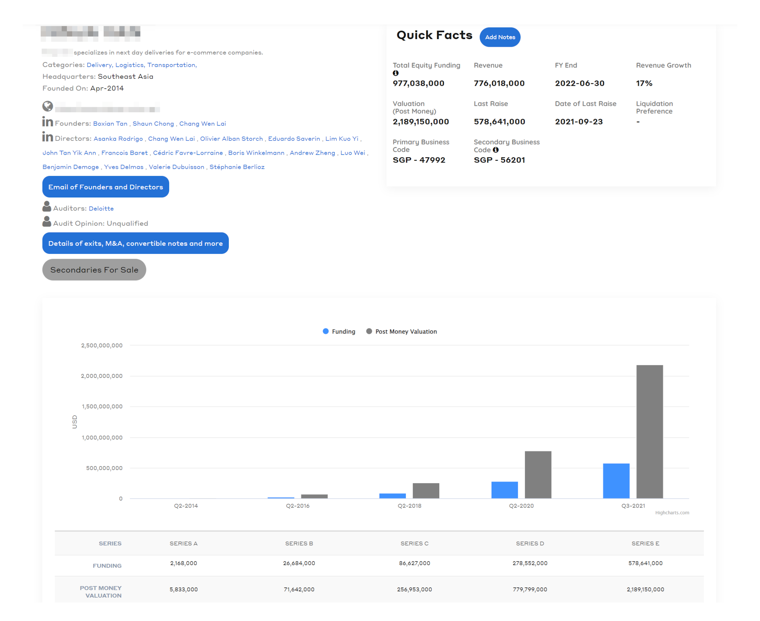Click info icon under Total Equity Funding

396,73
